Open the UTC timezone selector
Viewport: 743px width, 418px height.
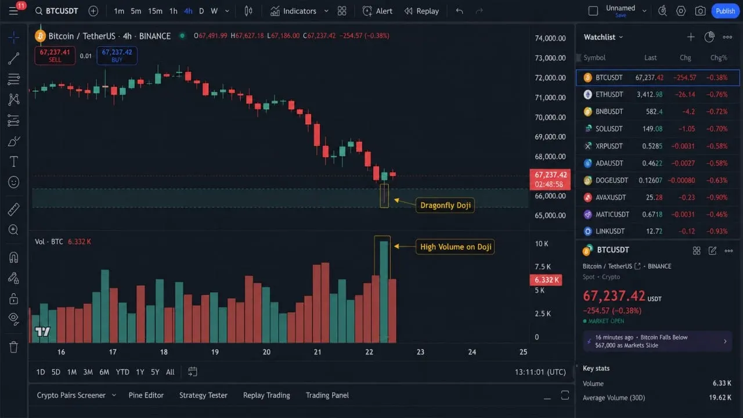pyautogui.click(x=540, y=372)
